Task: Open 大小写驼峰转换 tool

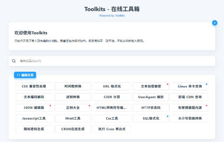Action: (x=190, y=118)
